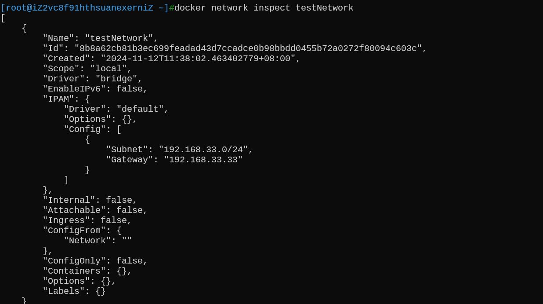Click the "Scope": "local" line

(87, 69)
